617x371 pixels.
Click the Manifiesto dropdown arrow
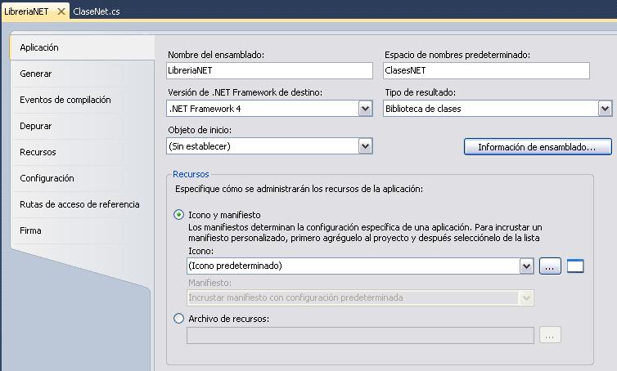pos(526,298)
